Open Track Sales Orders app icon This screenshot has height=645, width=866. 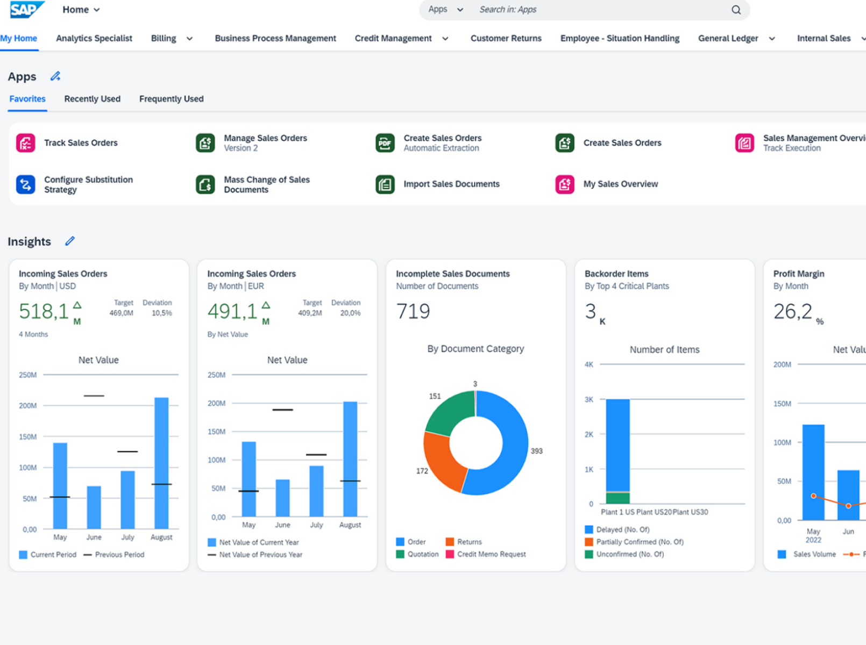26,143
